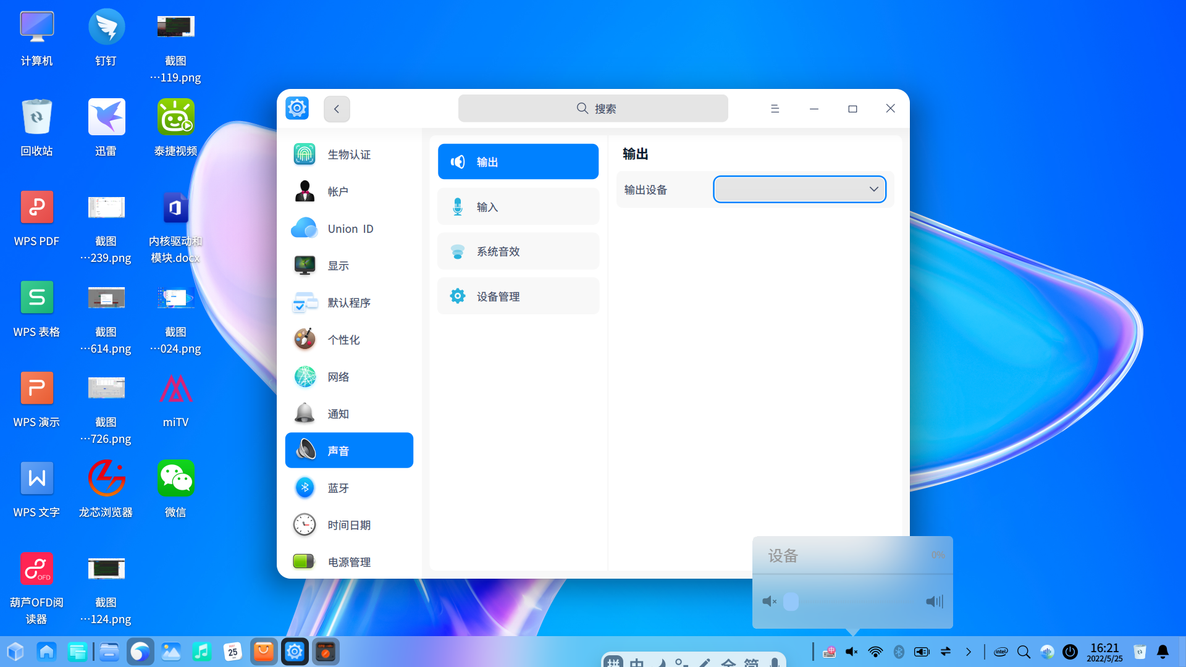Launch the App Store from the dock

tap(264, 651)
